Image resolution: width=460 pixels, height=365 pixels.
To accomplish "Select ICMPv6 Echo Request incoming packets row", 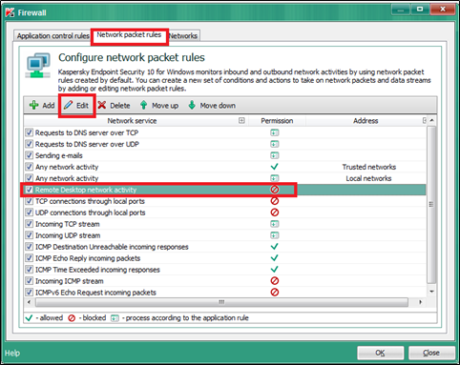I will click(224, 293).
